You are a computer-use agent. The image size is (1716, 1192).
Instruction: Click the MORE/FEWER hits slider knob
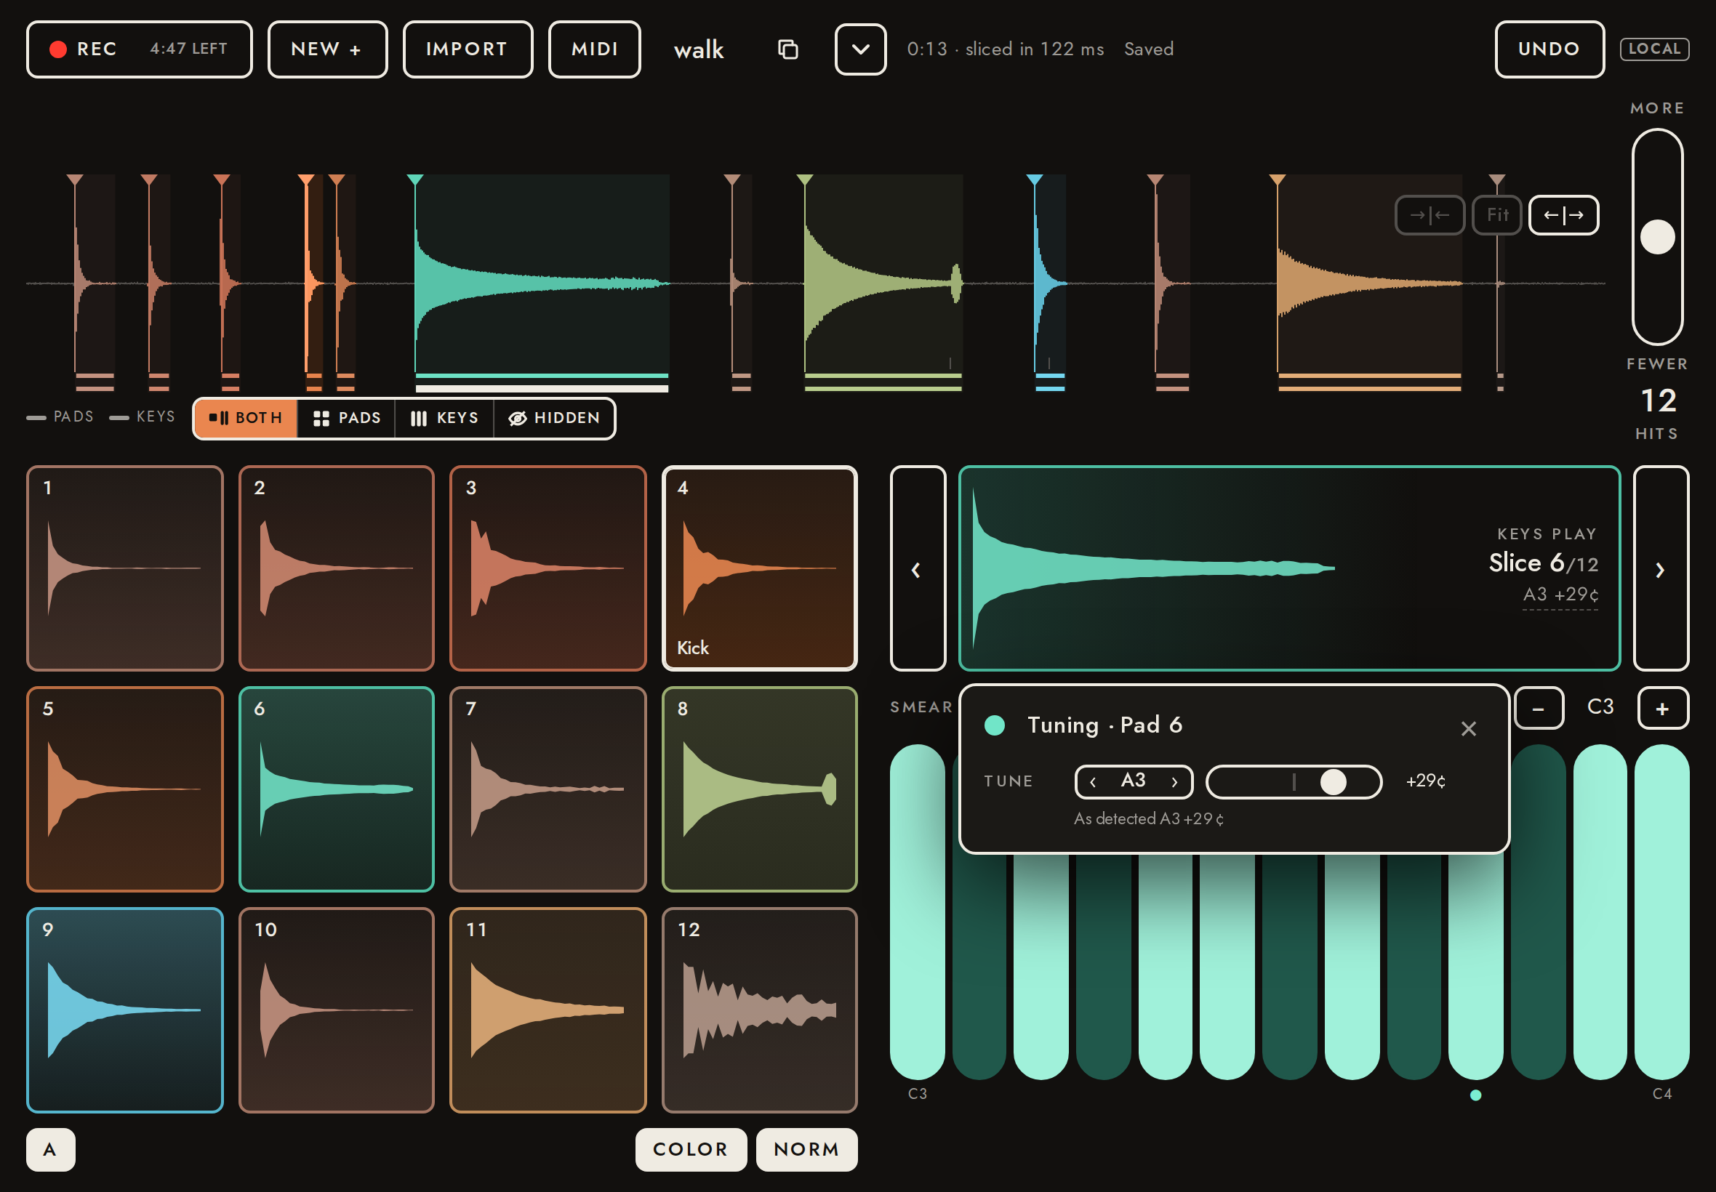coord(1656,237)
